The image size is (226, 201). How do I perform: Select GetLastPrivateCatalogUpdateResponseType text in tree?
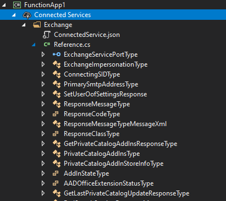pyautogui.click(x=126, y=193)
